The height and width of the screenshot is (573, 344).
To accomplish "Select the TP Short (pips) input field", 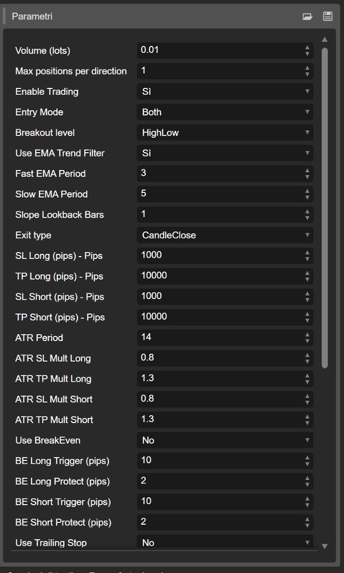I will 219,317.
